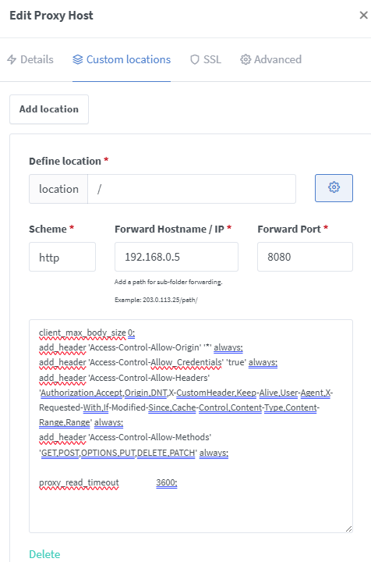371x562 pixels.
Task: Place cursor on the proxy_read_timeout line
Action: pyautogui.click(x=108, y=483)
